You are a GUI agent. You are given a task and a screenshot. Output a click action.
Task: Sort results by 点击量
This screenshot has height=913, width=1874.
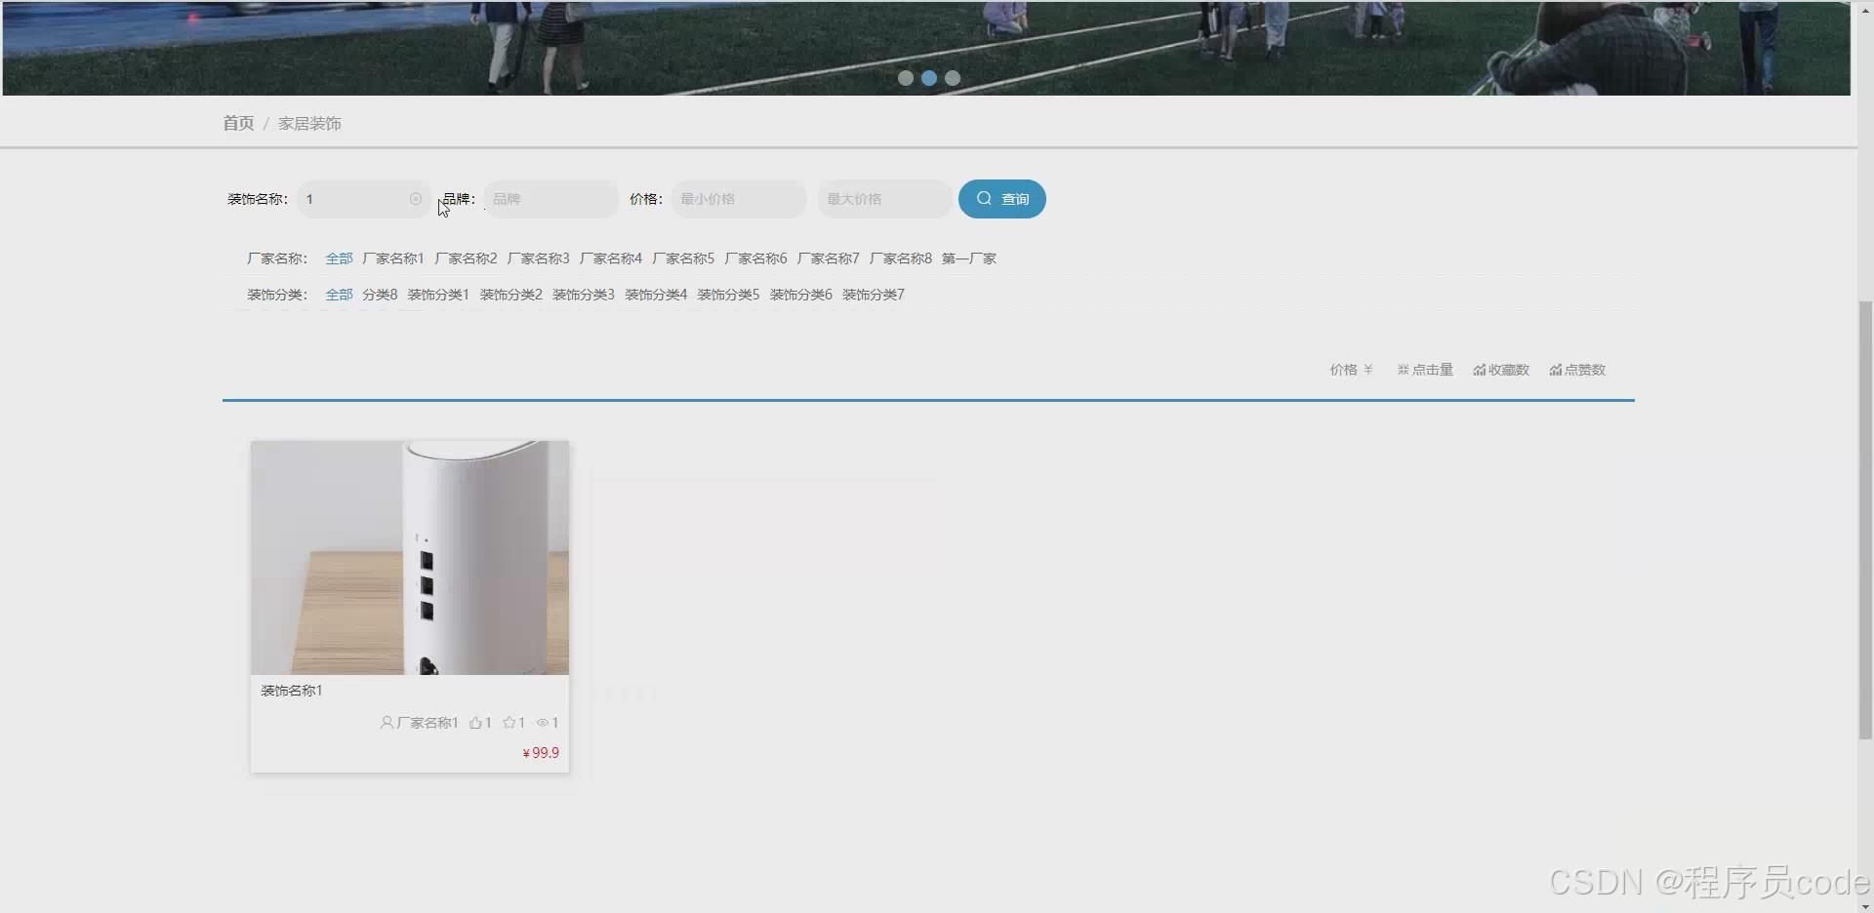[1425, 370]
